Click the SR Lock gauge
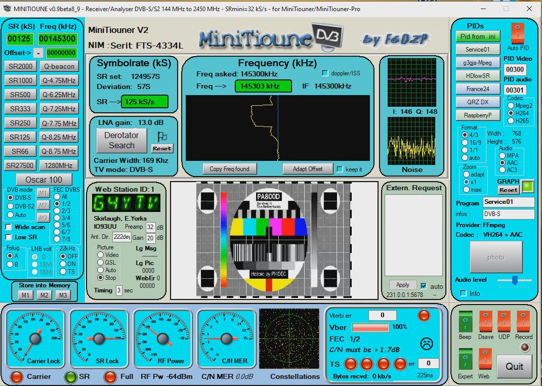This screenshot has width=542, height=386. 99,338
